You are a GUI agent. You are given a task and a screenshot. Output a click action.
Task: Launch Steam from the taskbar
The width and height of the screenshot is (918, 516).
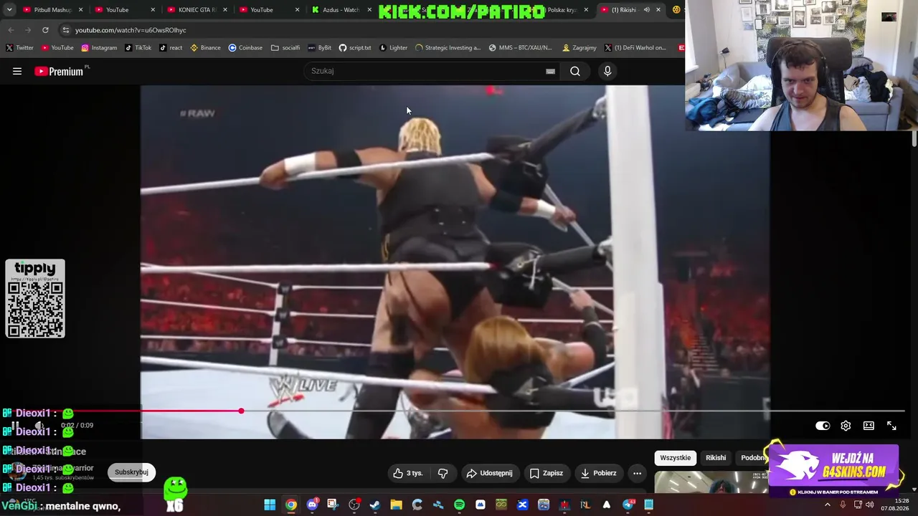tap(374, 505)
